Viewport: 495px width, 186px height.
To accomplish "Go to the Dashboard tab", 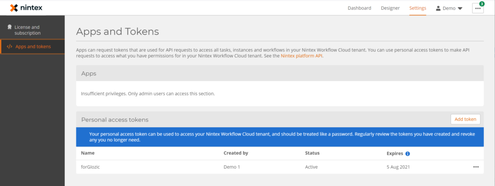I will (x=359, y=8).
